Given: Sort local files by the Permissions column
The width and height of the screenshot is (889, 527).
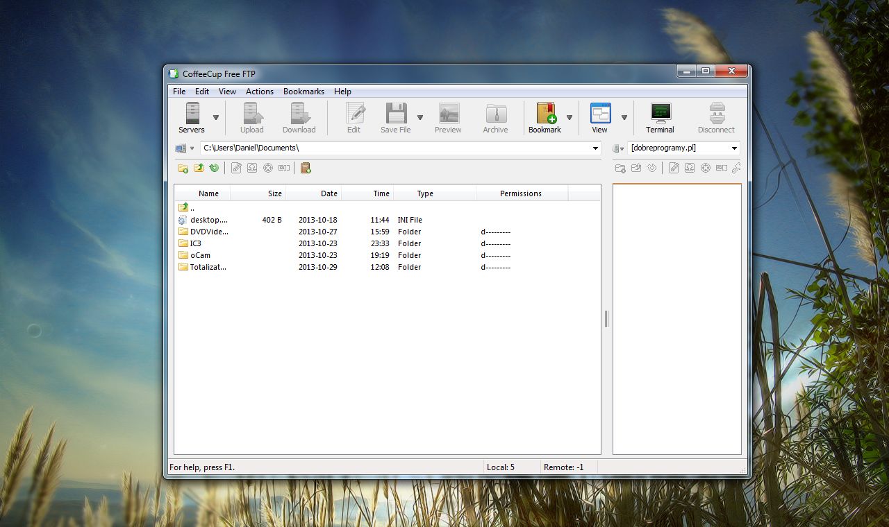Looking at the screenshot, I should [522, 193].
